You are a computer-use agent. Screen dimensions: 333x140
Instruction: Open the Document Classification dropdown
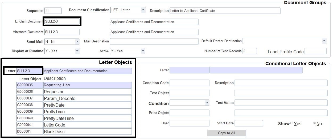143,10
